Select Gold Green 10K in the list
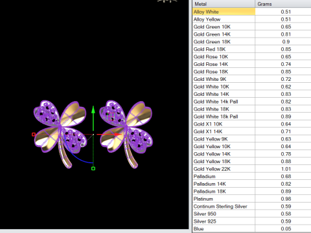311x233 pixels. [251, 27]
